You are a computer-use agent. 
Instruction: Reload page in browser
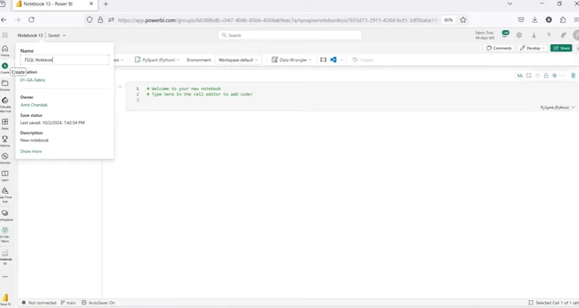[x=31, y=20]
